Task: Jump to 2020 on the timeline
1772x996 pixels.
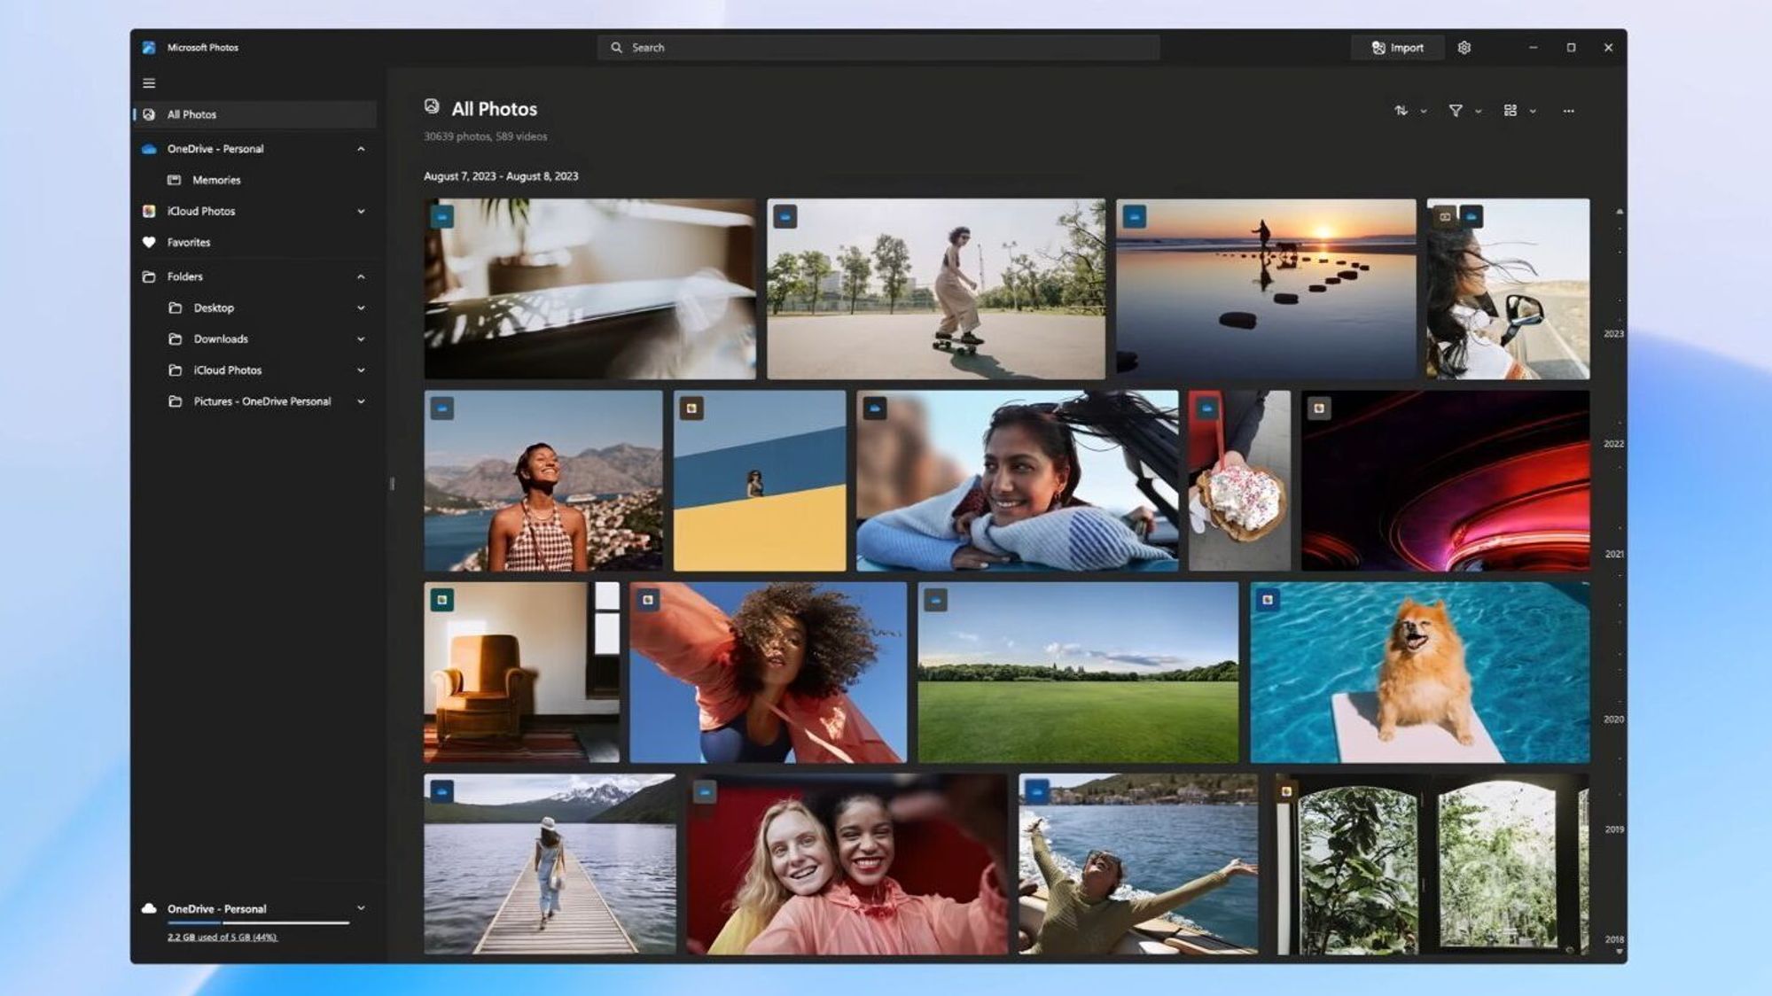Action: (1613, 720)
